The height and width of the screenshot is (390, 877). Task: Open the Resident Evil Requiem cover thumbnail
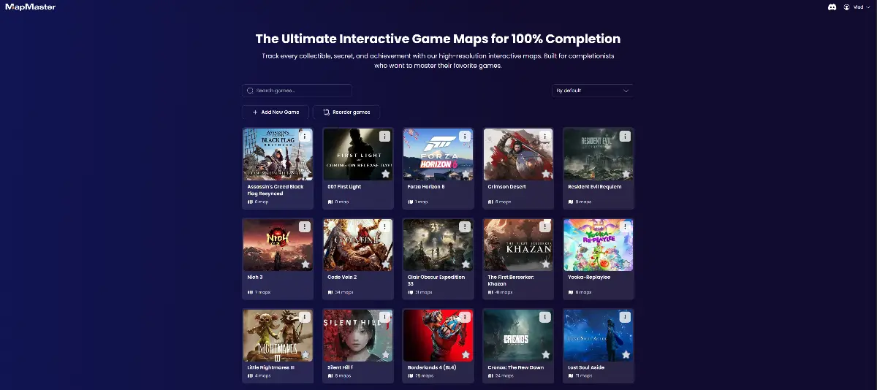(599, 155)
